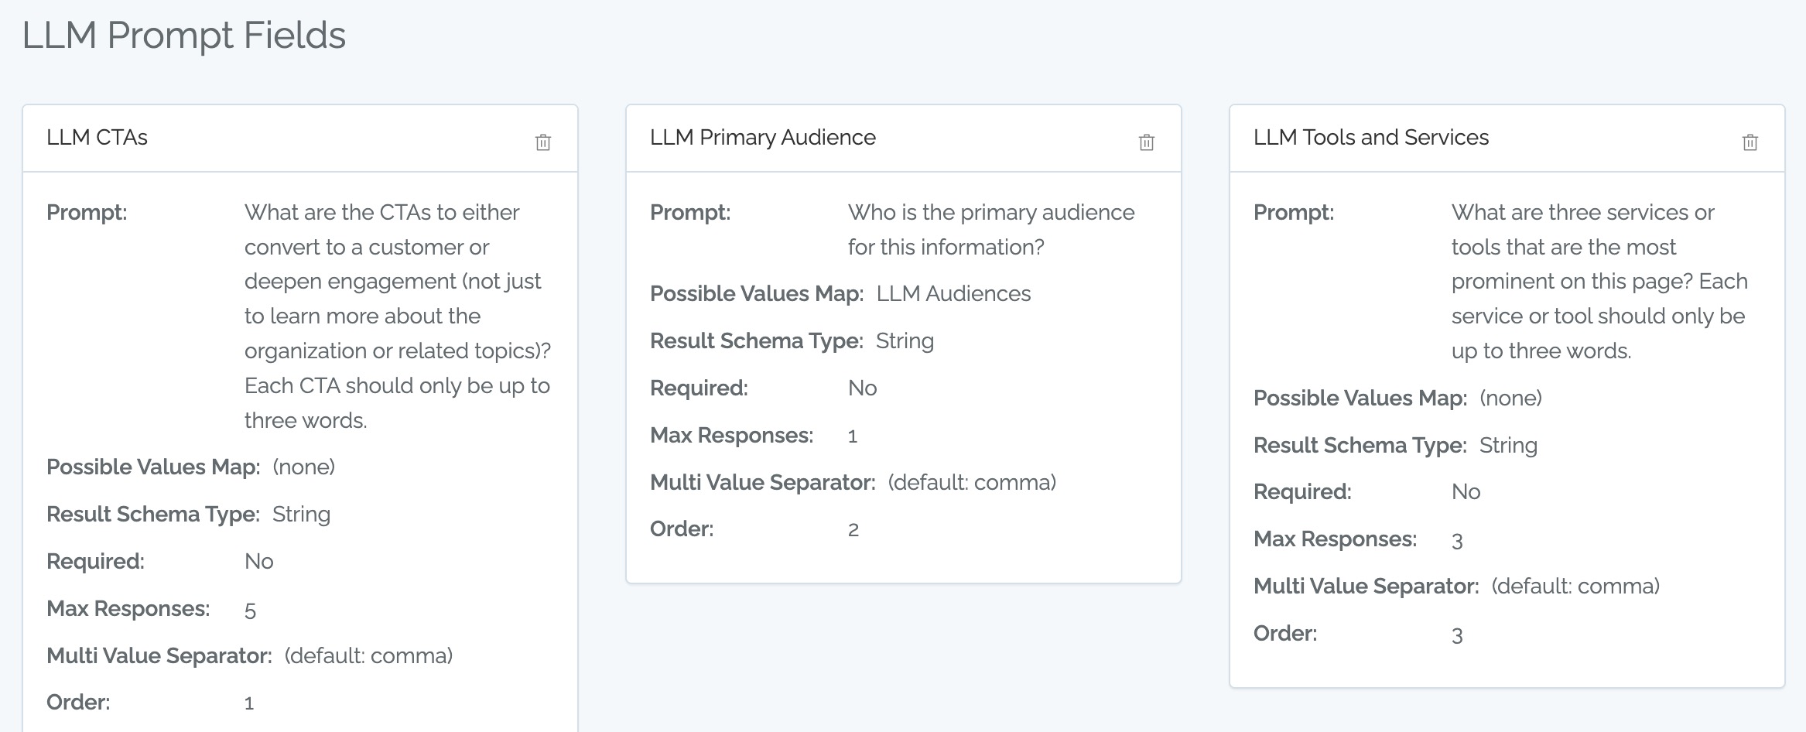Click Max Responses value in Tools and Services

[1457, 541]
